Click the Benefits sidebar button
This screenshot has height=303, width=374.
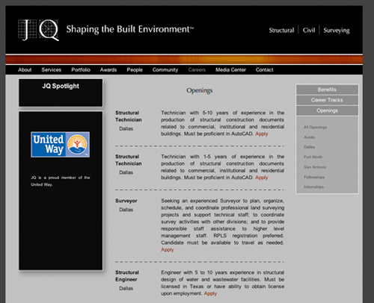[x=327, y=90]
